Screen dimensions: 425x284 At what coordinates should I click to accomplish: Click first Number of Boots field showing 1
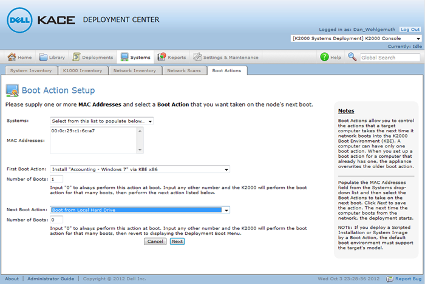click(56, 179)
